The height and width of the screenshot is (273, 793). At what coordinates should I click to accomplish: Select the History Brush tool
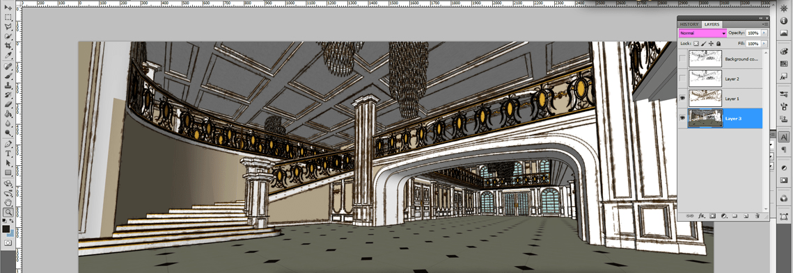tap(8, 94)
